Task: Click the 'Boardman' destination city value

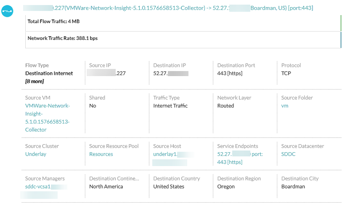Action: [293, 187]
